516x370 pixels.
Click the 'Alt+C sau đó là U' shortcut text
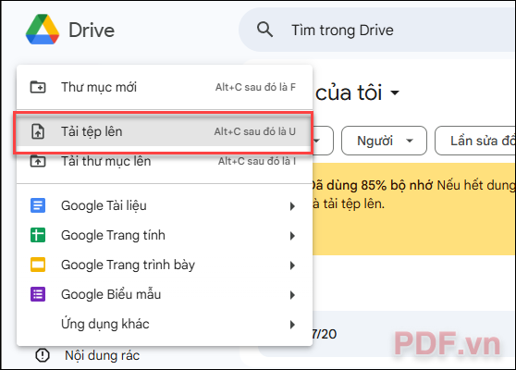point(254,131)
